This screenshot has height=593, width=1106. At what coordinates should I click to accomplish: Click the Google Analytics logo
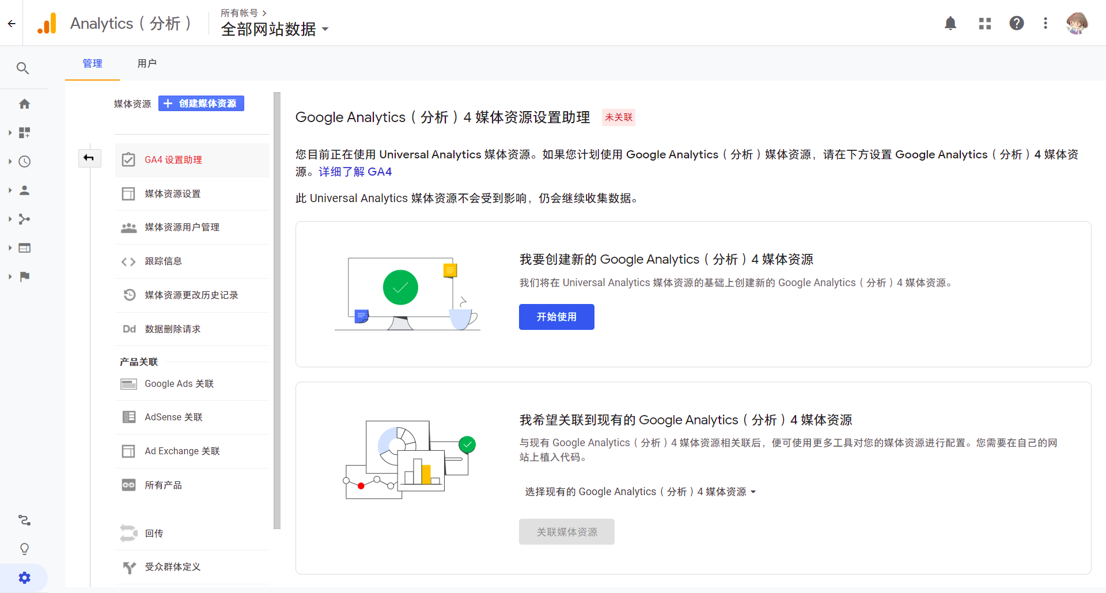pyautogui.click(x=47, y=24)
